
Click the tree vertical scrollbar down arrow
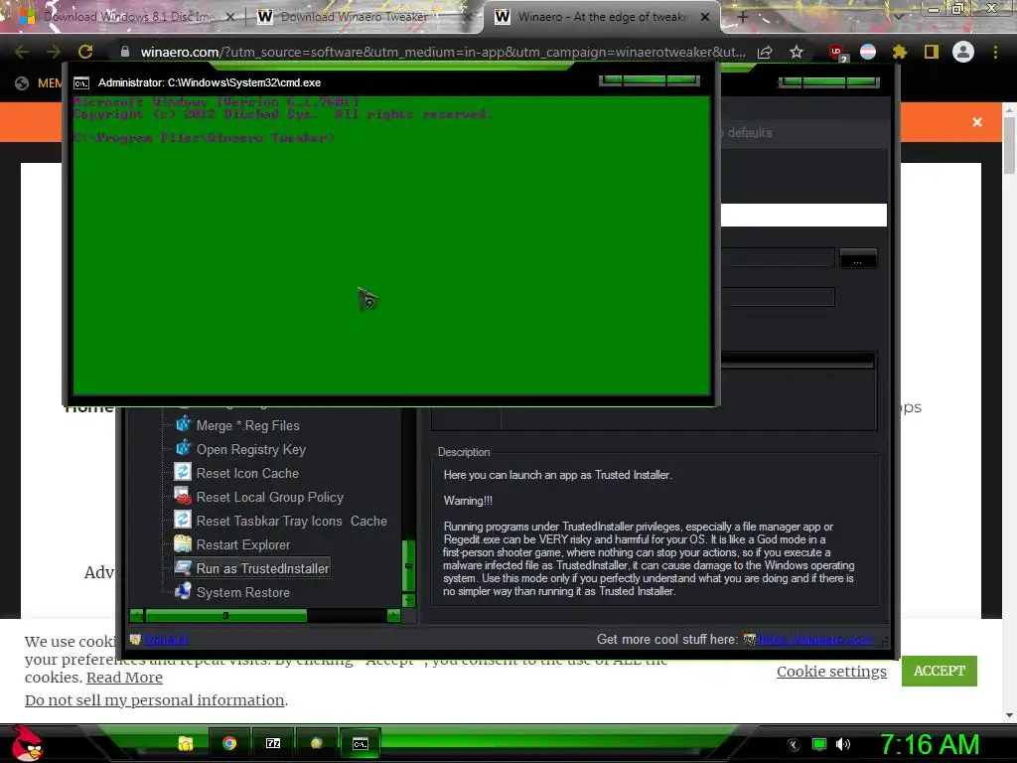408,600
